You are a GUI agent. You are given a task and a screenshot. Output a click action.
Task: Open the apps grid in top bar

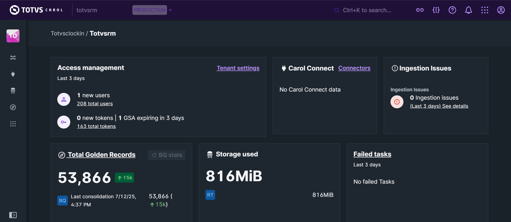[485, 10]
